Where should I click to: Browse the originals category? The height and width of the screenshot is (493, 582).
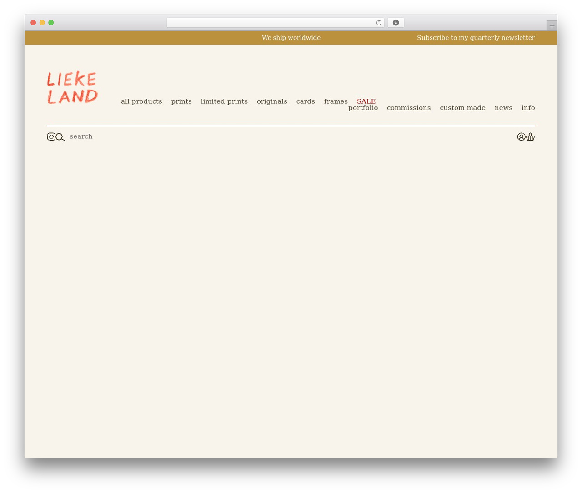pyautogui.click(x=272, y=101)
